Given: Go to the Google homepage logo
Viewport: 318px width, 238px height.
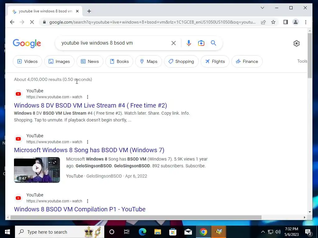Looking at the screenshot, I should click(27, 43).
